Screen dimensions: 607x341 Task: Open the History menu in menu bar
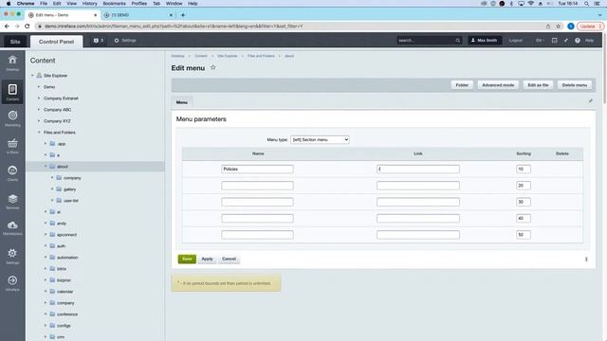(x=89, y=4)
